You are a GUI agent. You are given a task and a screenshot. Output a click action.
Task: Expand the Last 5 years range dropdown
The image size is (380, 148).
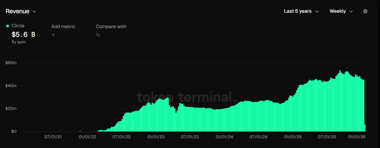pyautogui.click(x=301, y=11)
